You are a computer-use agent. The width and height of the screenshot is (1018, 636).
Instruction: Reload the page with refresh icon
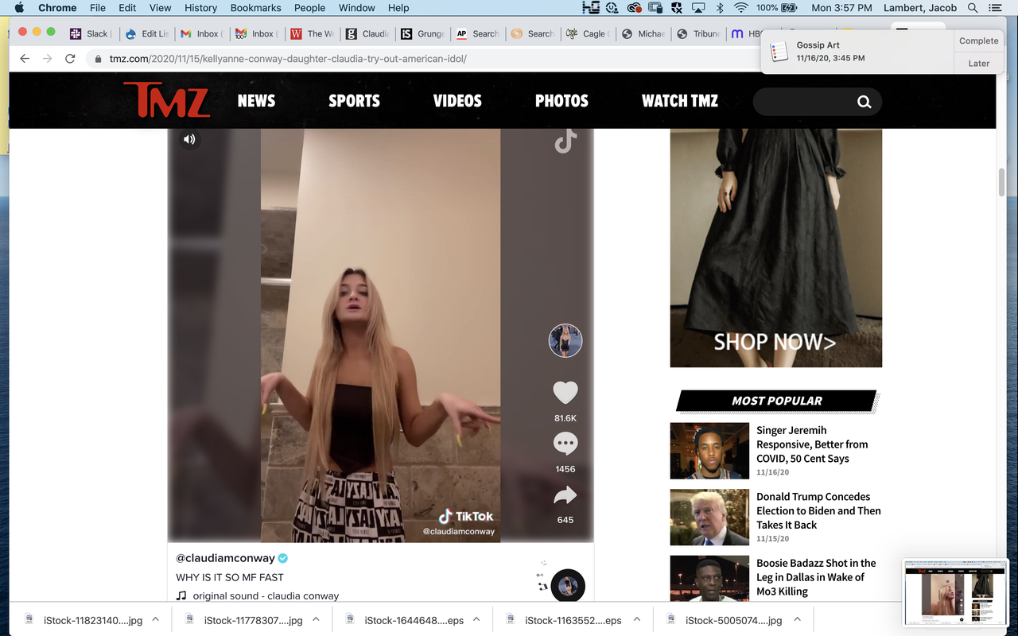[x=70, y=59]
